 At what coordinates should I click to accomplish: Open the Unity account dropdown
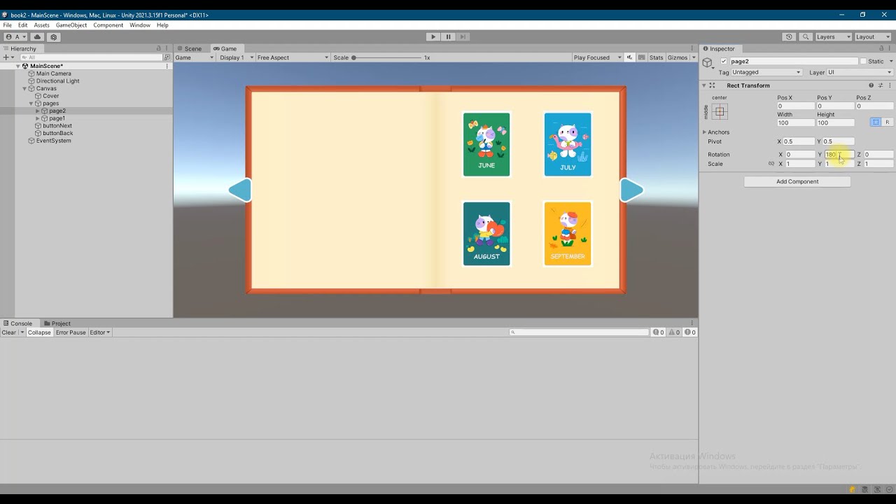[x=15, y=36]
